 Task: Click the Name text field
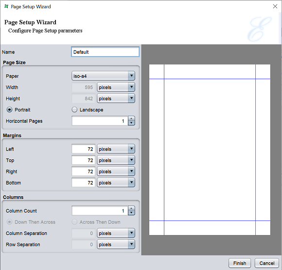[x=105, y=52]
